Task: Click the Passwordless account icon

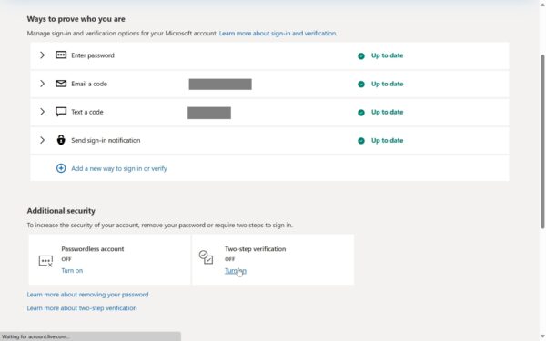Action: 45,261
